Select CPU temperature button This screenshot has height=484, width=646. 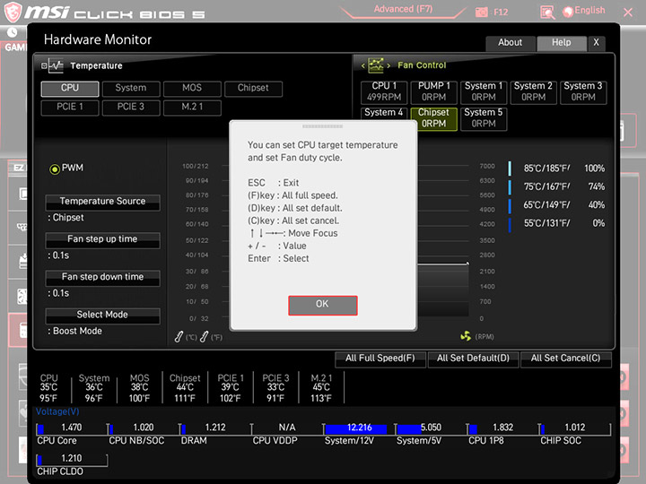pyautogui.click(x=70, y=89)
